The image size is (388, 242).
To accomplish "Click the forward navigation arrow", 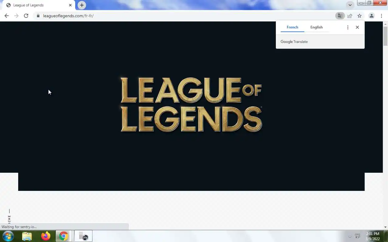I will tap(16, 16).
